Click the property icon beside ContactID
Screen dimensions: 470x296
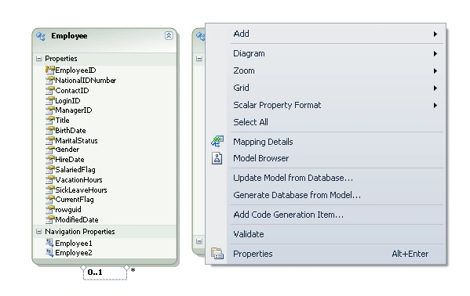[49, 90]
